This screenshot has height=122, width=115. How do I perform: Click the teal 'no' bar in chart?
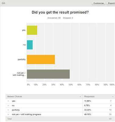tap(30, 45)
